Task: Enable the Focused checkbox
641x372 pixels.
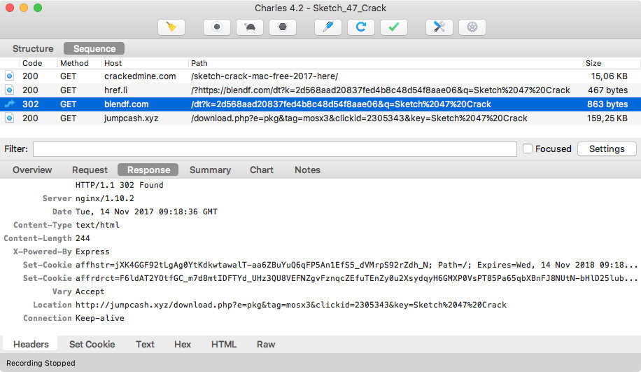Action: (528, 149)
